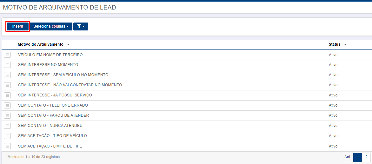Expand the Seleciona colunas dropdown
The height and width of the screenshot is (164, 372).
[51, 26]
